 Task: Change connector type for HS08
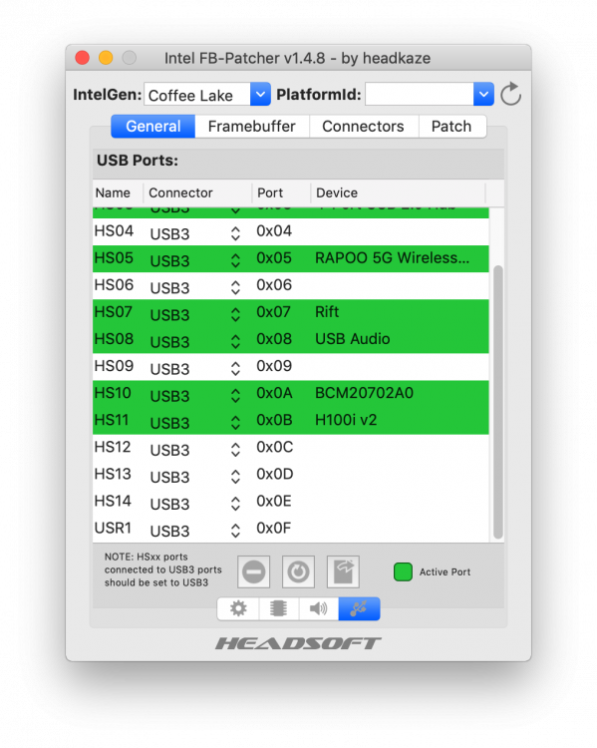coord(235,341)
